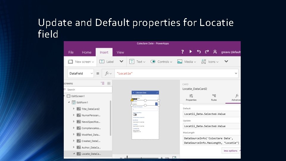
Task: Select NumarPersoan... card in tree
Action: (91, 115)
